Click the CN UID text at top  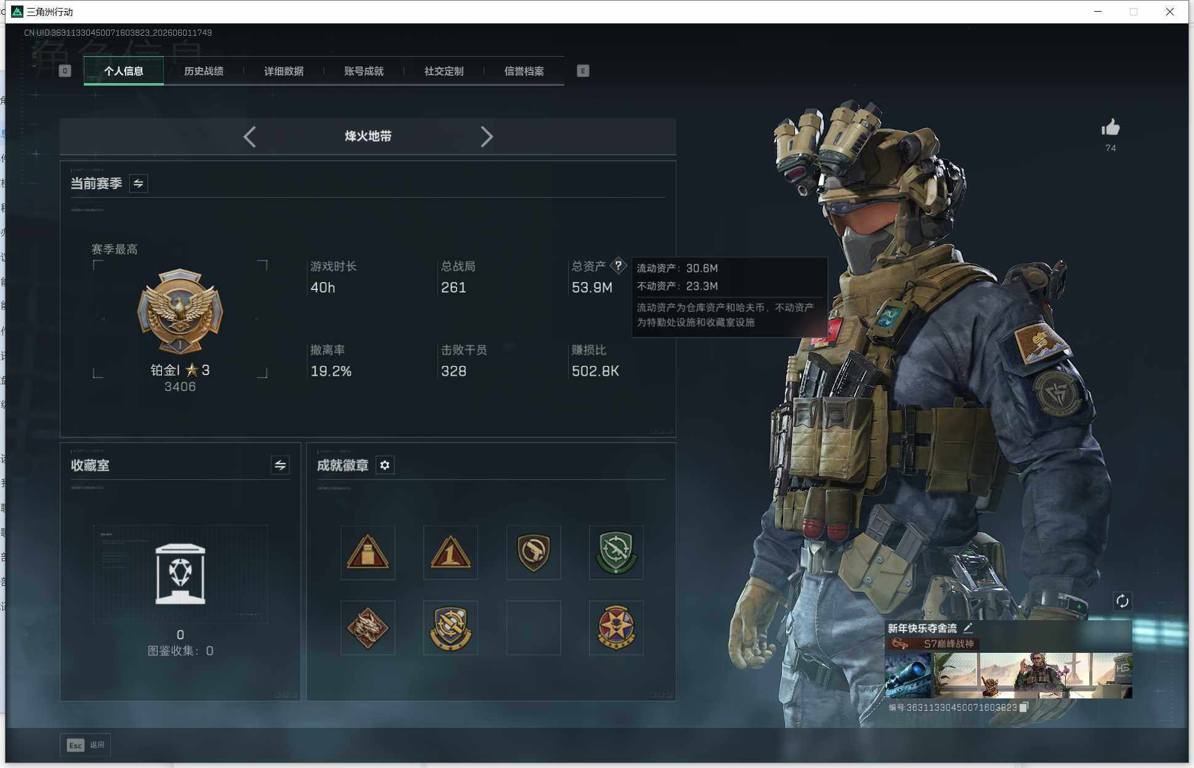click(118, 33)
